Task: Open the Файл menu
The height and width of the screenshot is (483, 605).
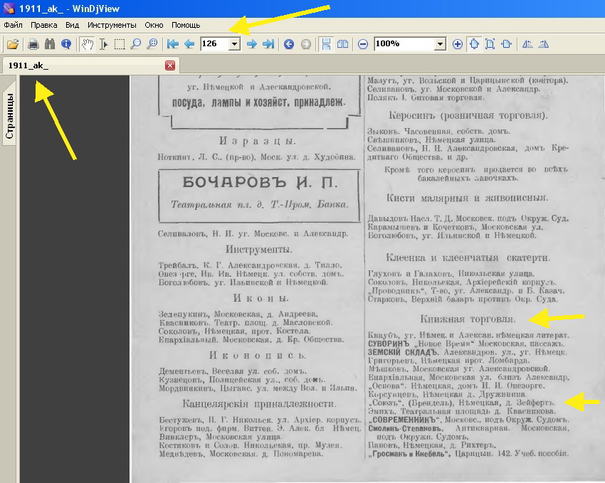Action: click(13, 25)
